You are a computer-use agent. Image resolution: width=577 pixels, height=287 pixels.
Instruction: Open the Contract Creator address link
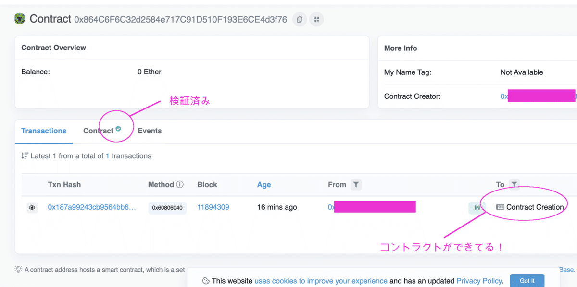(x=538, y=96)
